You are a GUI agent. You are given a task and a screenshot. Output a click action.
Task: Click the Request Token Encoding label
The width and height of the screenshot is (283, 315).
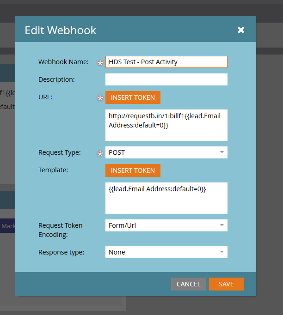(61, 230)
